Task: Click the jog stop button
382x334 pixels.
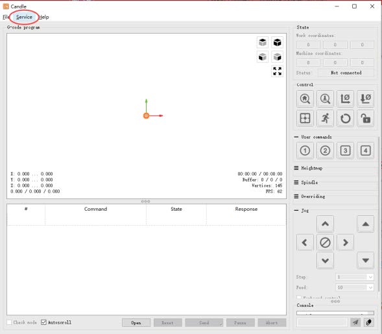Action: pyautogui.click(x=325, y=243)
